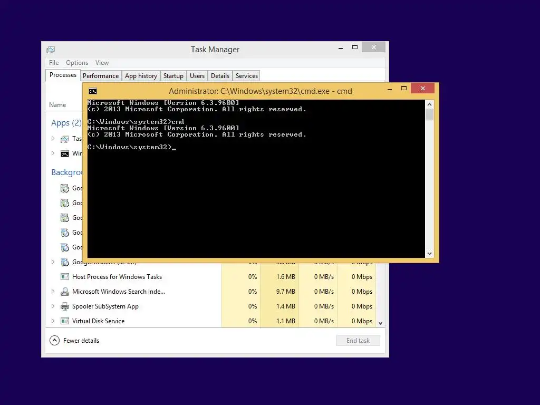The width and height of the screenshot is (540, 405).
Task: Click the Fewer details link
Action: [x=81, y=341]
